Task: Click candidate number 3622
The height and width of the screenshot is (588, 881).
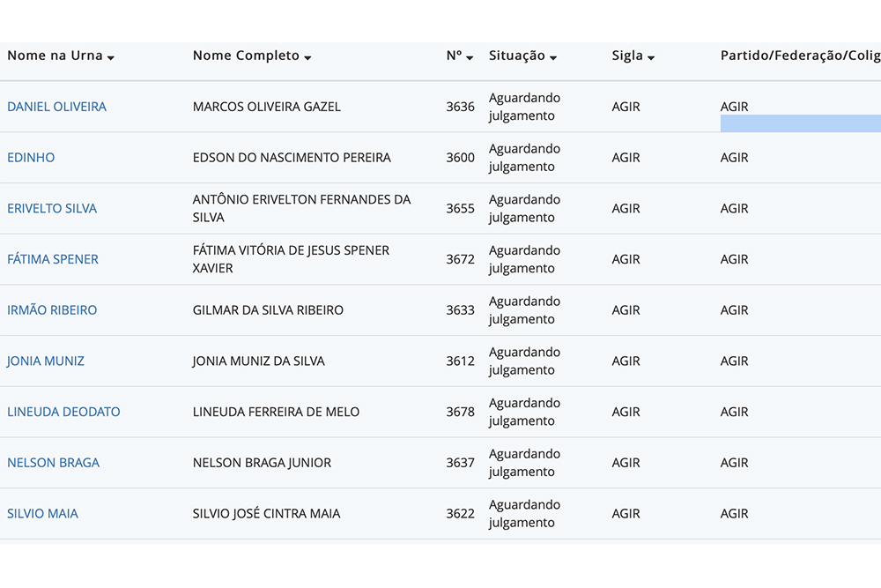Action: coord(460,514)
